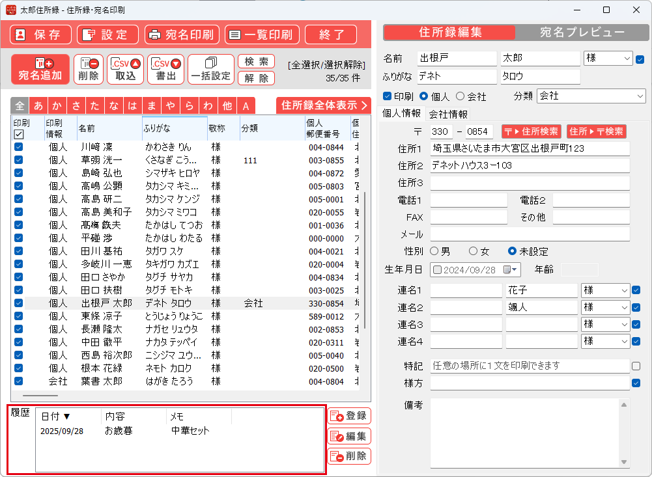Add a new address with 宛名追加

pyautogui.click(x=40, y=68)
